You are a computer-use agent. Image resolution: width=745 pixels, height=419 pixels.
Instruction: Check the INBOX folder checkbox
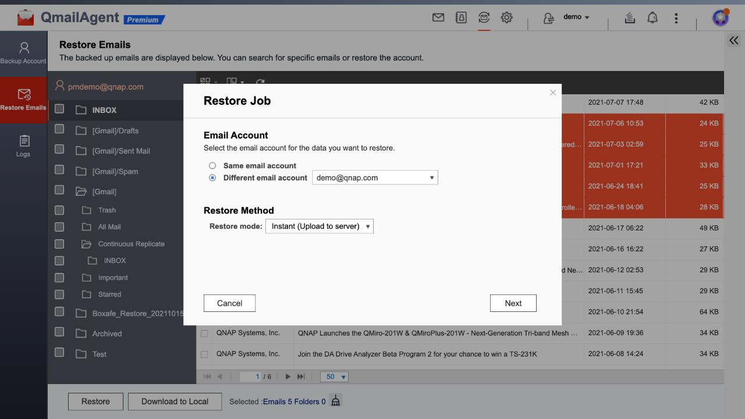click(59, 109)
